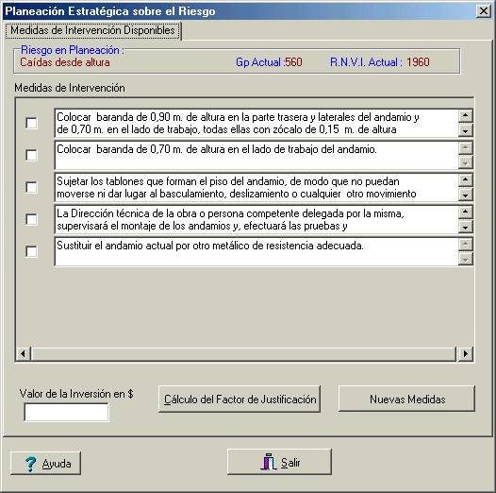Image resolution: width=496 pixels, height=493 pixels.
Task: Click the Salir exit door icon
Action: click(269, 462)
